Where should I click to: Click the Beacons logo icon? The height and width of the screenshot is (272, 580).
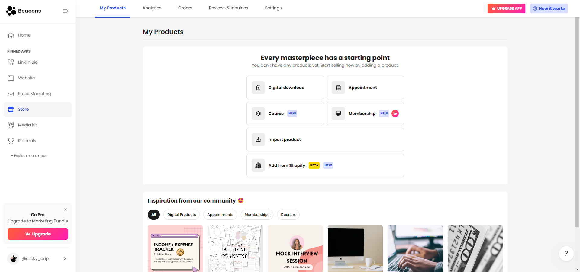[11, 11]
